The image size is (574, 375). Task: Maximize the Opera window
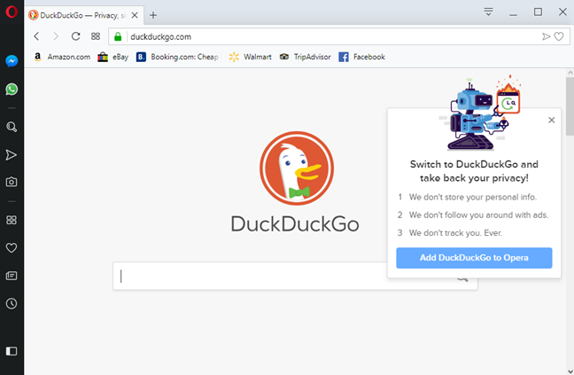point(538,12)
